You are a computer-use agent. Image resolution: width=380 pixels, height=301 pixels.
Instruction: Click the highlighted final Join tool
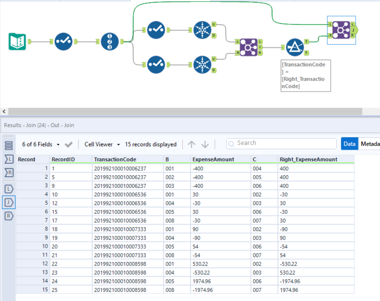pos(341,30)
